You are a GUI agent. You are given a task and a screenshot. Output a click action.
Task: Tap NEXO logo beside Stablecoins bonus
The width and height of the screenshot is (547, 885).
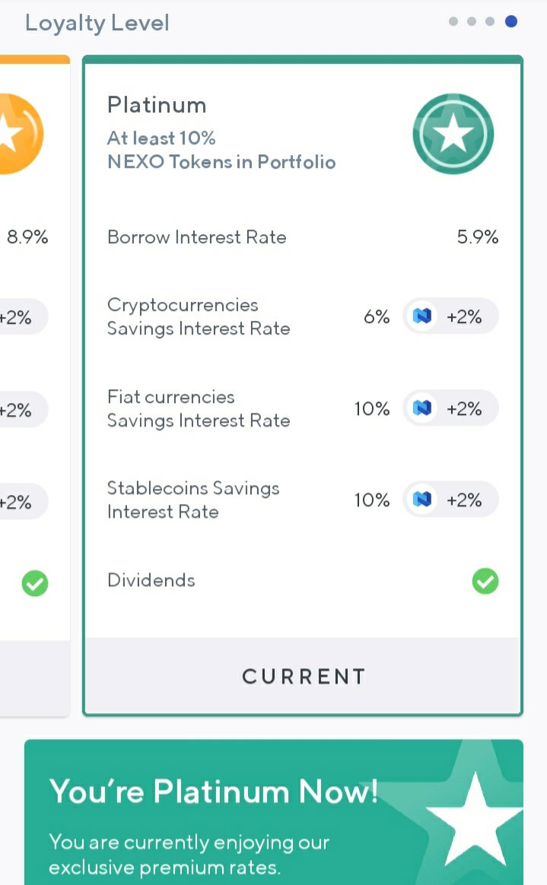[422, 500]
